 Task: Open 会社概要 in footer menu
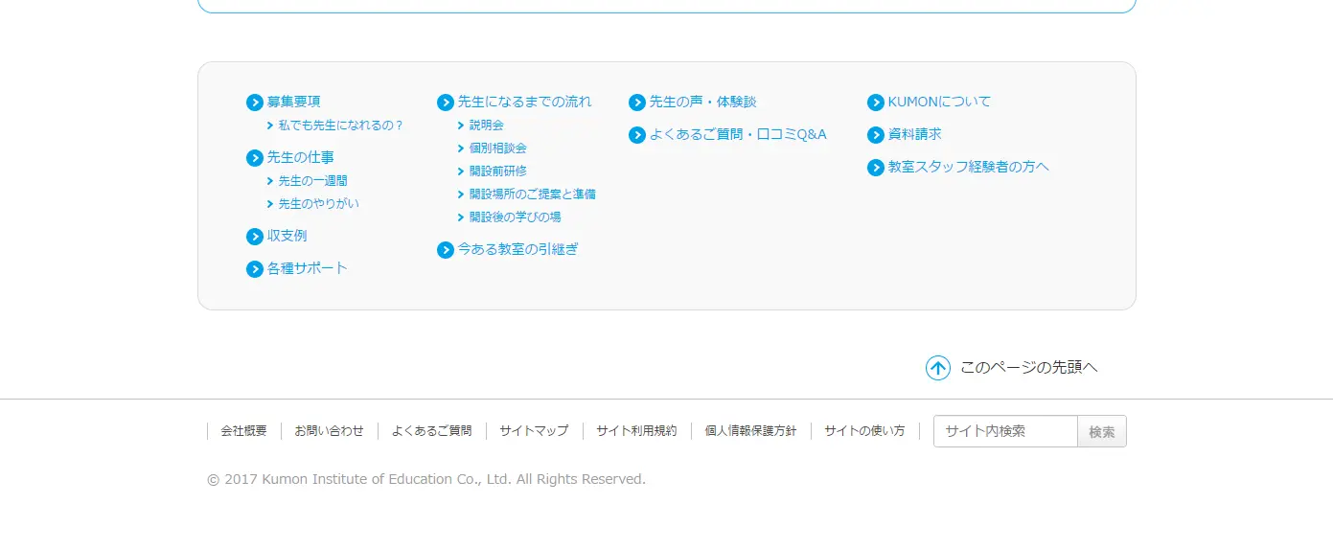(x=244, y=431)
